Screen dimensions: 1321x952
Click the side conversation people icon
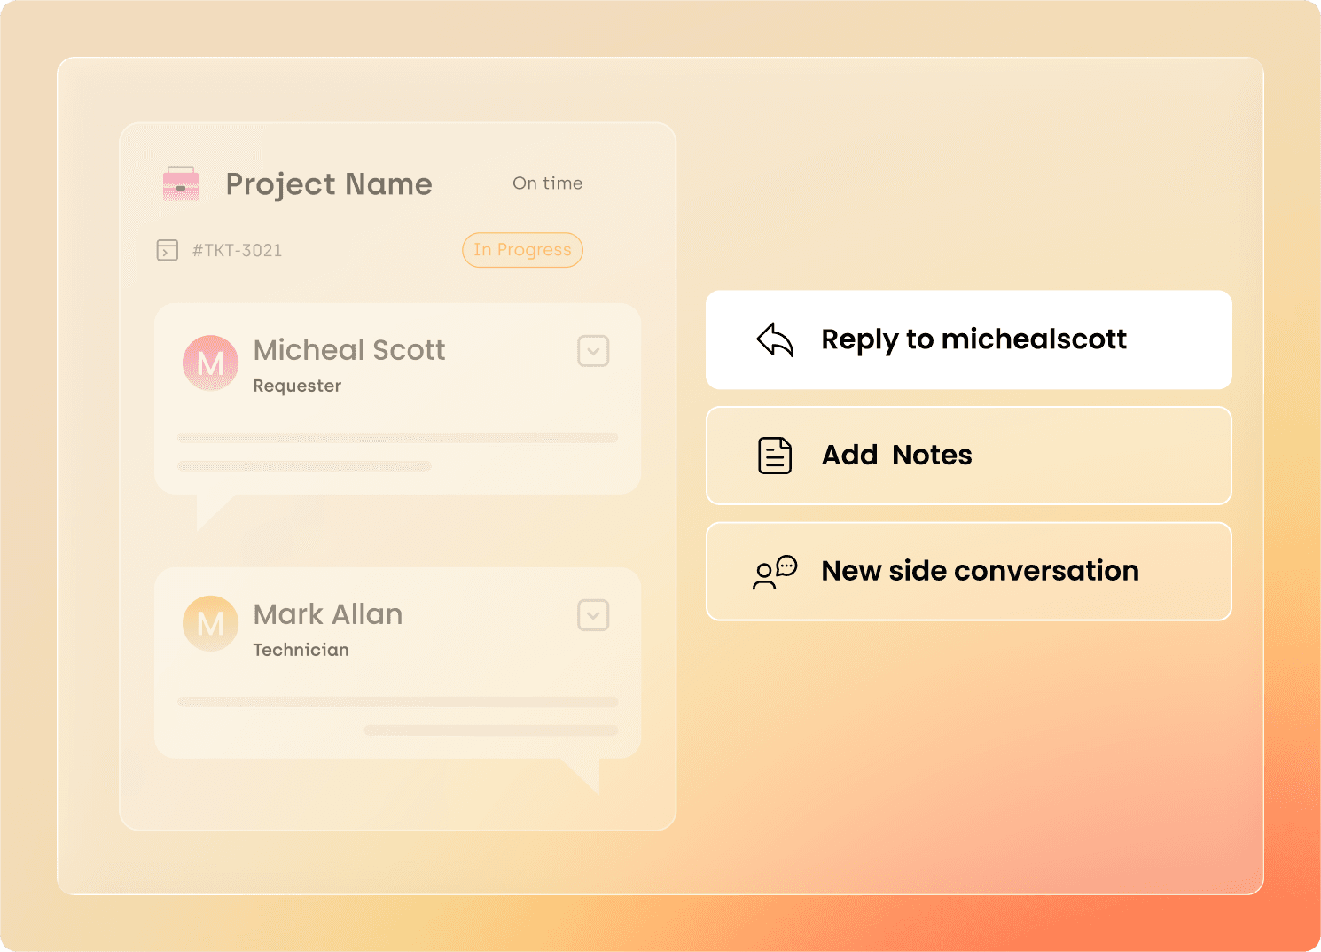click(x=775, y=572)
